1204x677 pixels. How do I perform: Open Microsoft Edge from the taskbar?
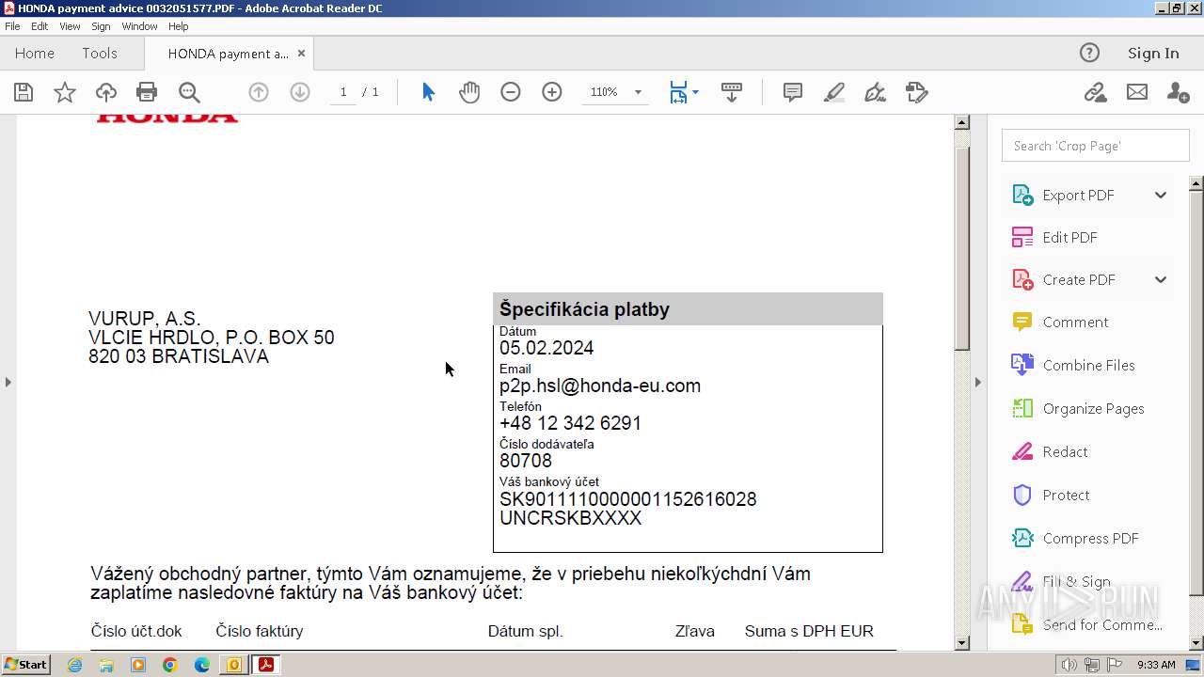pos(202,665)
